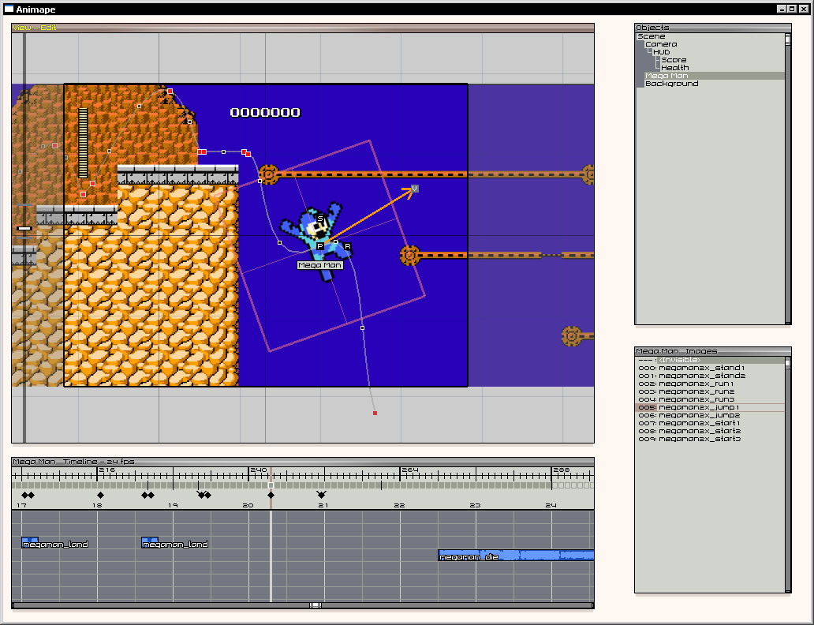Select the megaman_land clip just before second 19
814x625 pixels.
(x=175, y=543)
